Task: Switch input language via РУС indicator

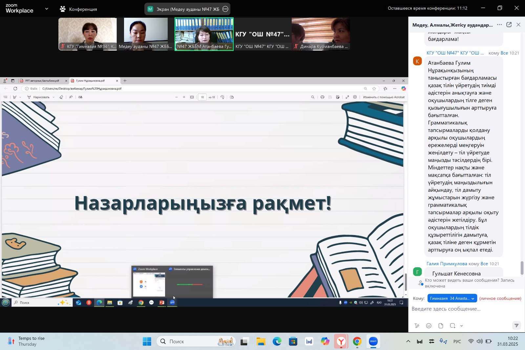Action: point(457,341)
